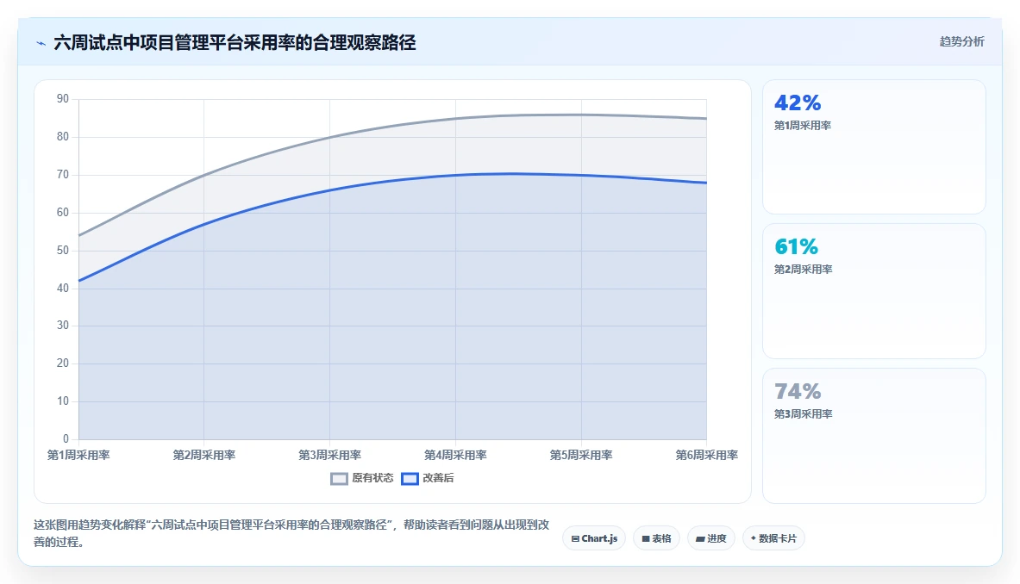The height and width of the screenshot is (584, 1020).
Task: Click the 第3周采用率 x-axis label
Action: tap(330, 456)
